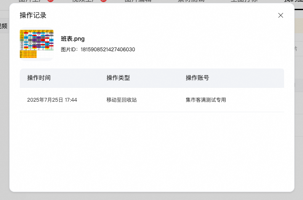Click the 操作类型 column header
The image size is (303, 200).
click(118, 78)
